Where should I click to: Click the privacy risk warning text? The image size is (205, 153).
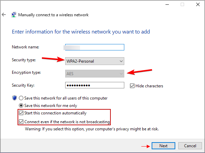[x=92, y=129]
